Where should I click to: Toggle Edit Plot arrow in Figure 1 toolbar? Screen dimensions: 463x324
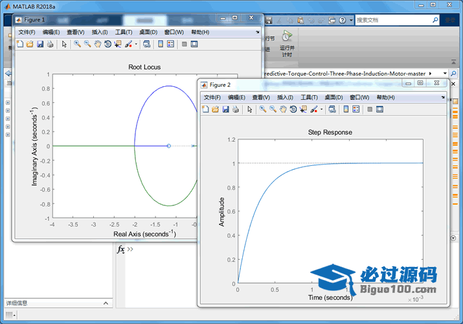tap(64, 44)
